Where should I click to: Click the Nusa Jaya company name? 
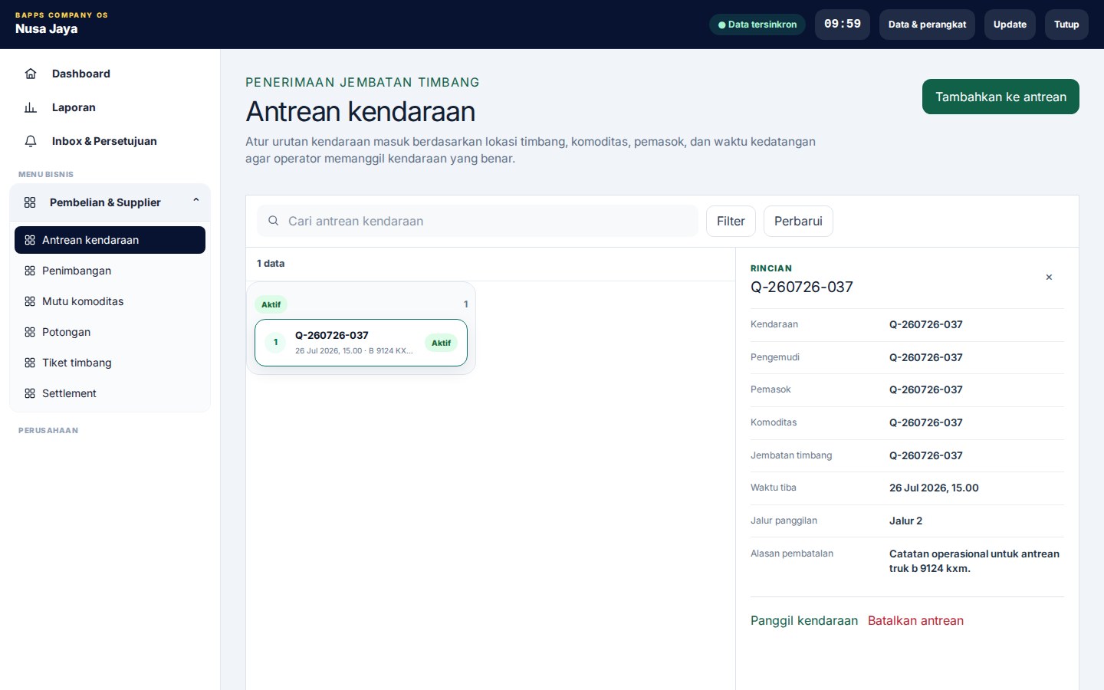click(x=46, y=29)
